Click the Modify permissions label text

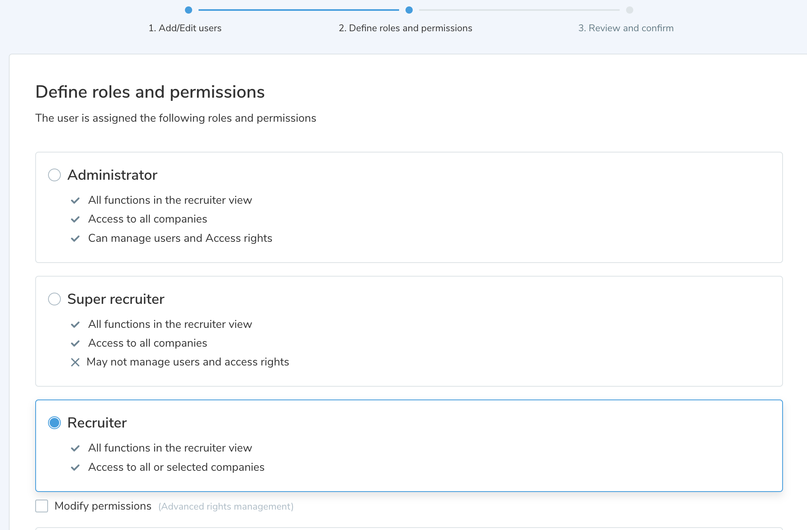click(x=103, y=506)
